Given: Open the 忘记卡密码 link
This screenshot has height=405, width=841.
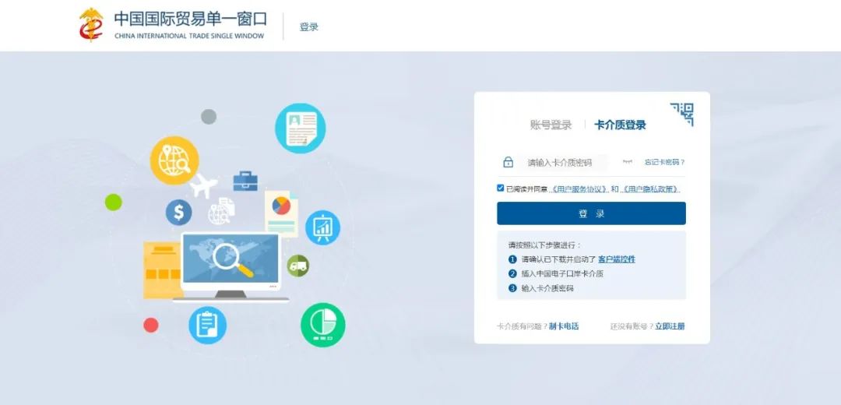Looking at the screenshot, I should [x=664, y=163].
